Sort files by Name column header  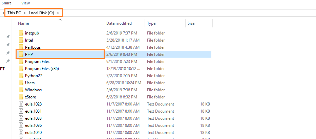coord(23,23)
